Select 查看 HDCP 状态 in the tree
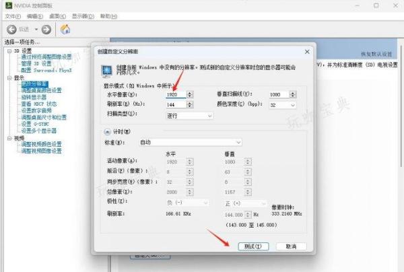The image size is (404, 272). [39, 104]
